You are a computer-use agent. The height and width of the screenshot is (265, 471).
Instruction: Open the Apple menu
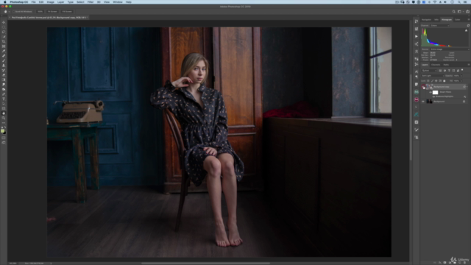[4, 2]
